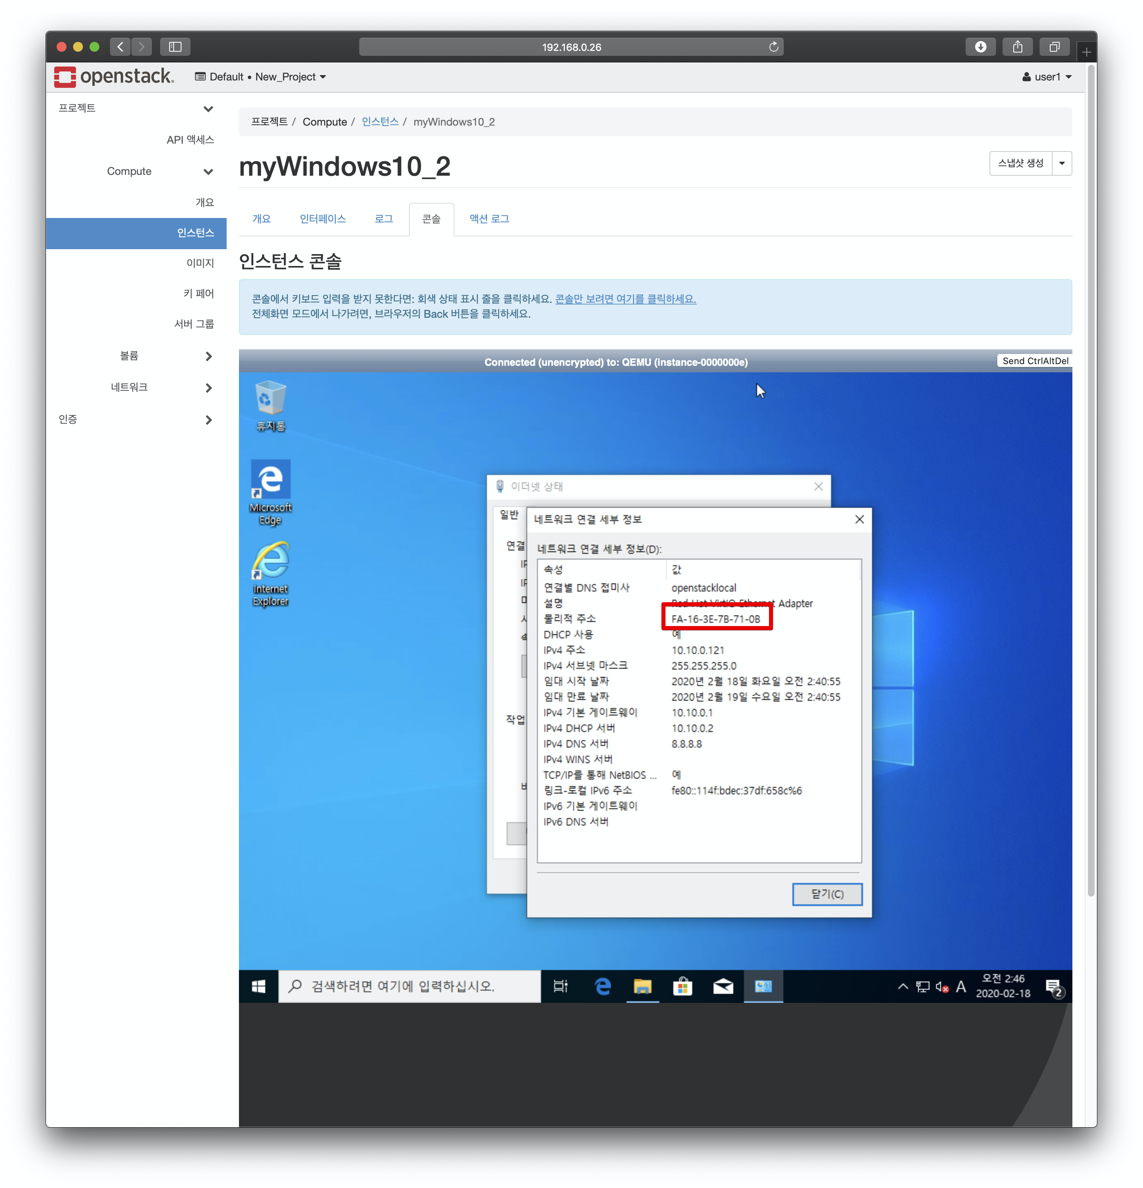Click Safari page reload icon
The height and width of the screenshot is (1188, 1143).
773,47
